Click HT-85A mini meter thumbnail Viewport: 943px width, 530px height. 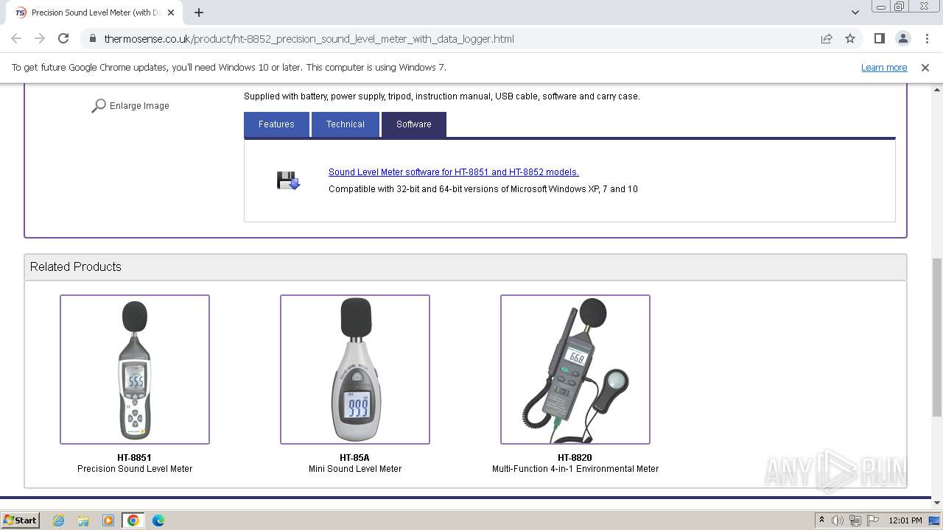[x=355, y=370]
